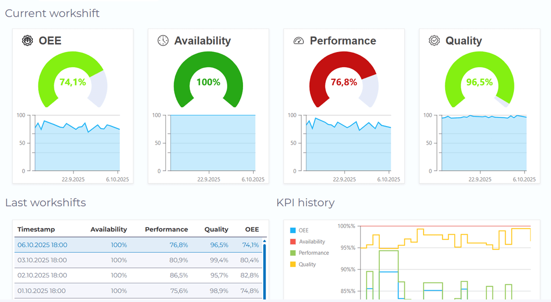Sort by the OEE column header

(252, 229)
